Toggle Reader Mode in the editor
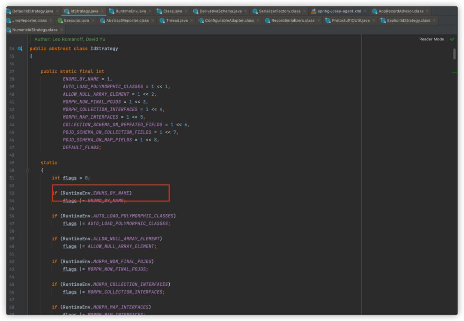 (431, 39)
